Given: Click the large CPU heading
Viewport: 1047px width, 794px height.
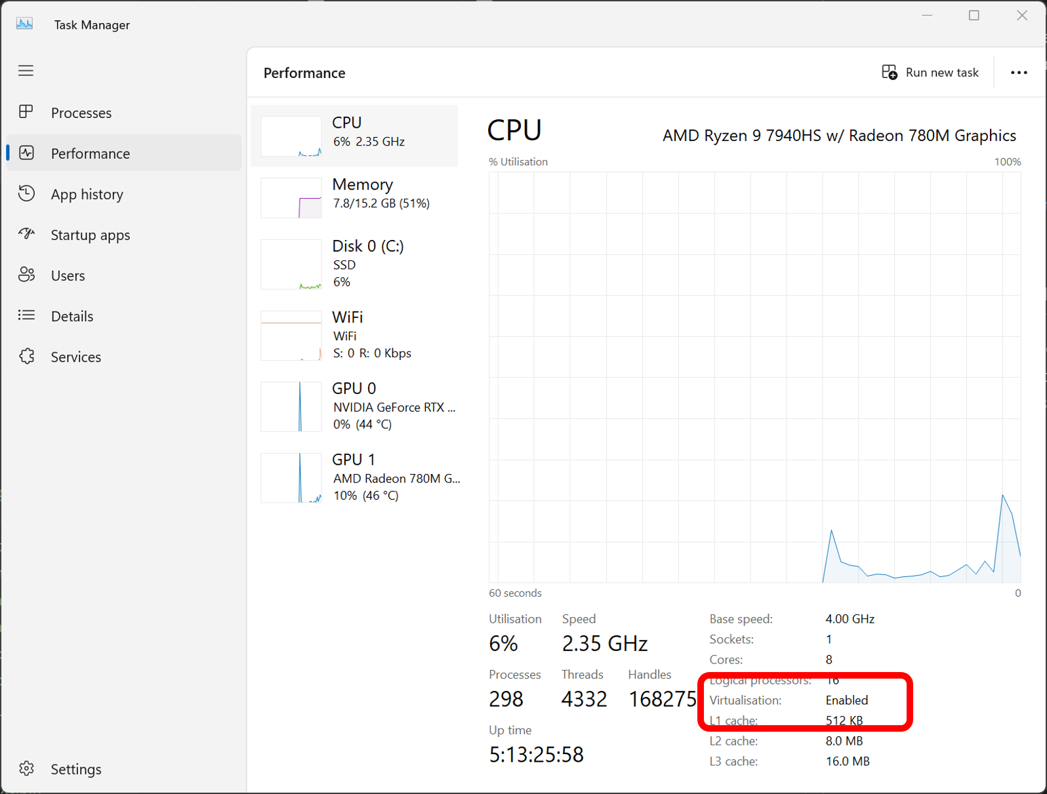Looking at the screenshot, I should click(x=514, y=130).
